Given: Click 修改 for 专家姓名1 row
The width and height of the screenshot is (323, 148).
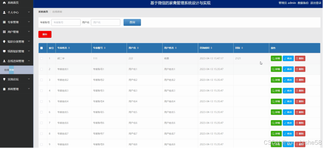Looking at the screenshot, I should (288, 69).
